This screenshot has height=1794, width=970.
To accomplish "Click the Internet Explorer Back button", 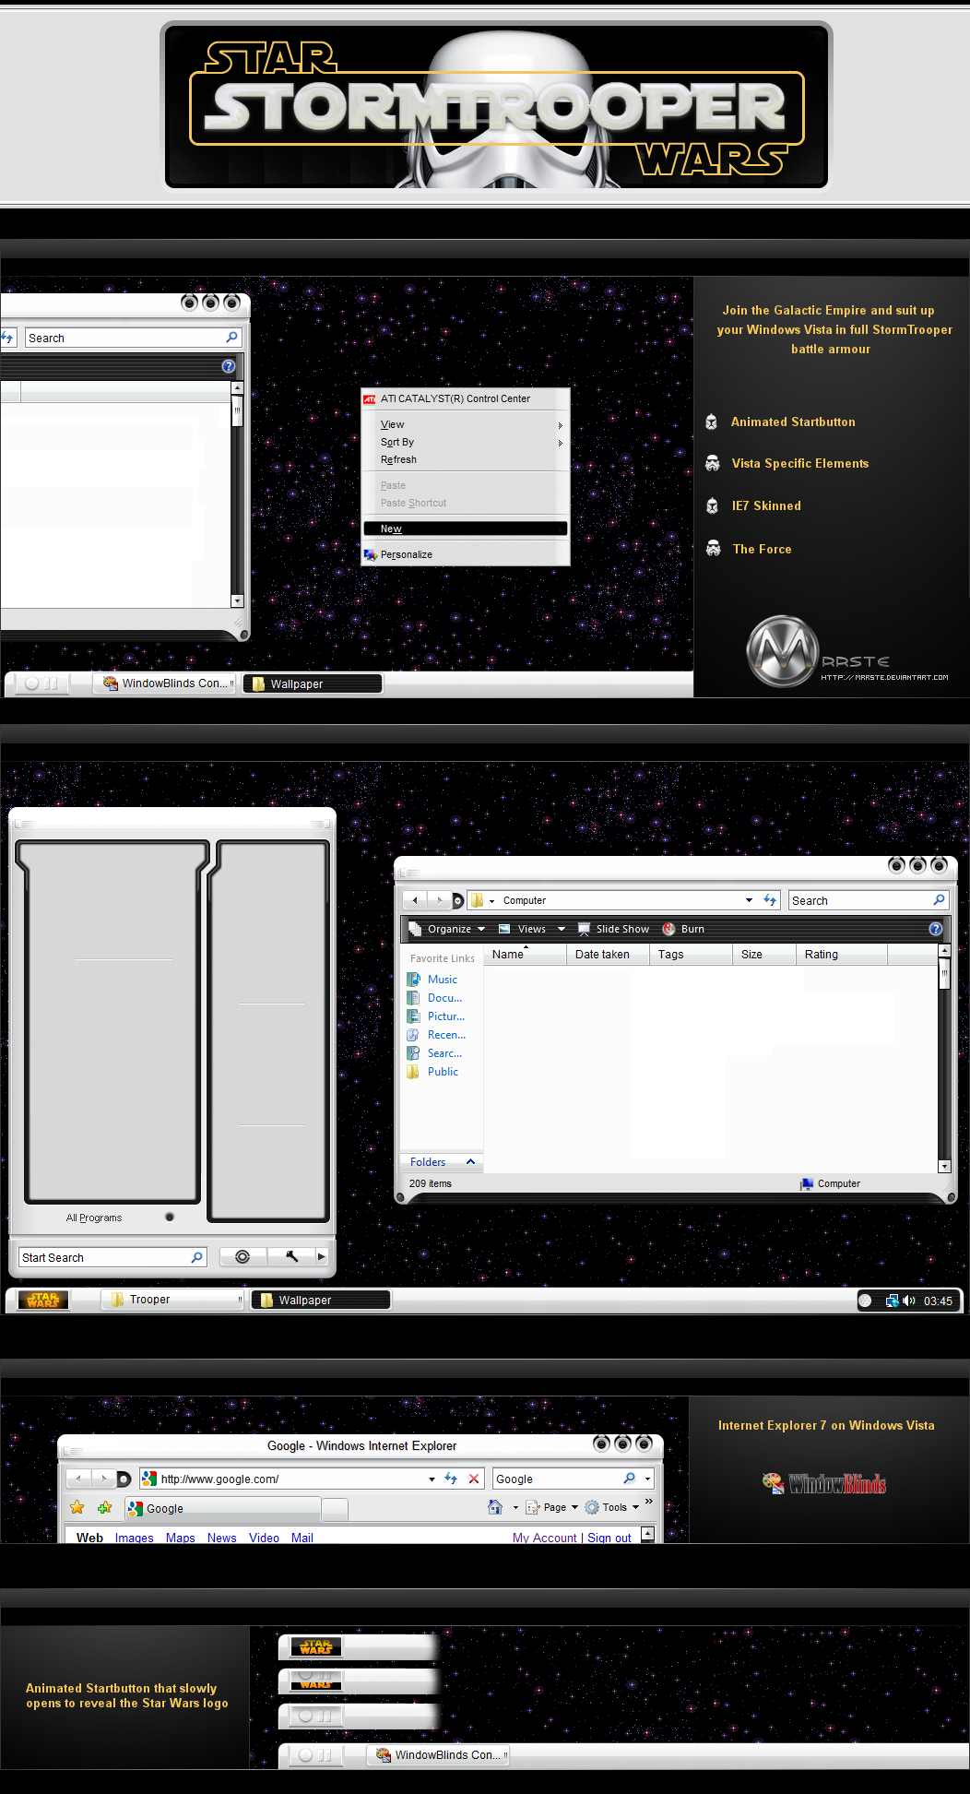I will [x=79, y=1479].
